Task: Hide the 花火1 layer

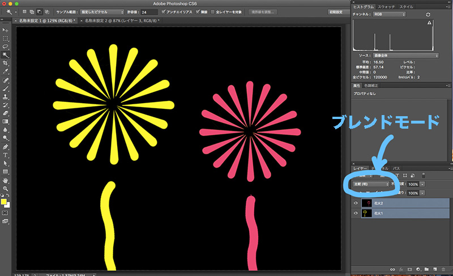Action: coord(356,213)
